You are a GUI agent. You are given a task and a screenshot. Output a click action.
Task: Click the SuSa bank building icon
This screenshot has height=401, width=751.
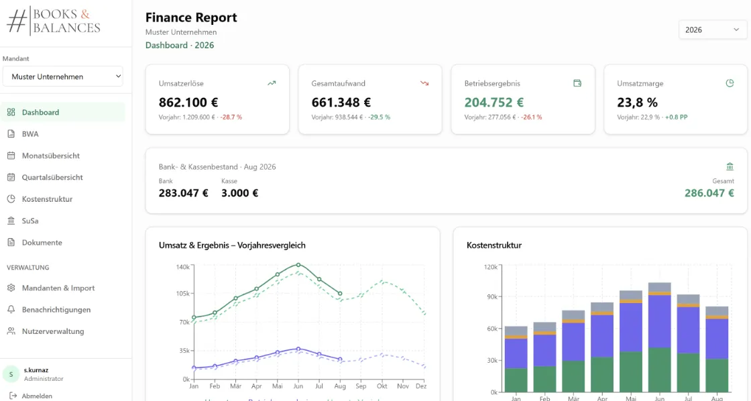pos(11,221)
